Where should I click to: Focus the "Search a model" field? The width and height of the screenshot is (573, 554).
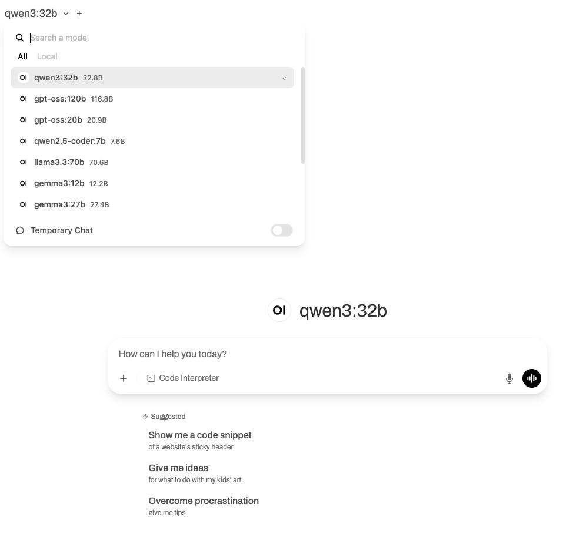coord(159,38)
